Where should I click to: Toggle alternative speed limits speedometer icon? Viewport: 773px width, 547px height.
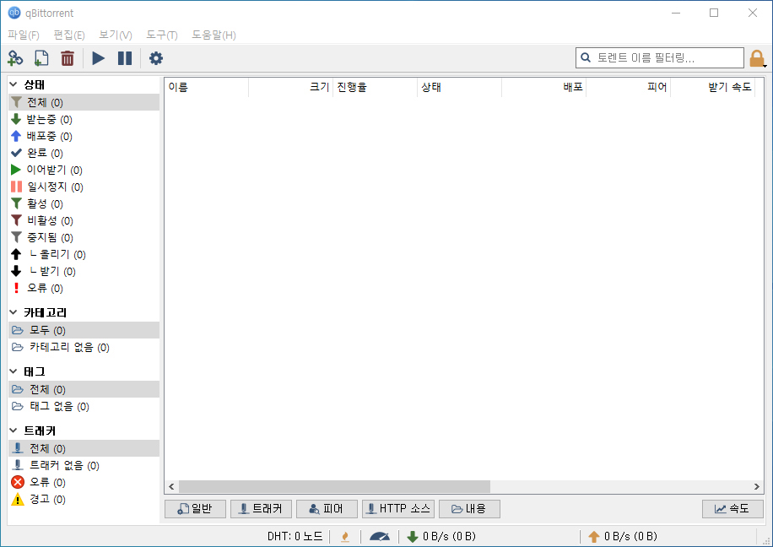click(380, 536)
